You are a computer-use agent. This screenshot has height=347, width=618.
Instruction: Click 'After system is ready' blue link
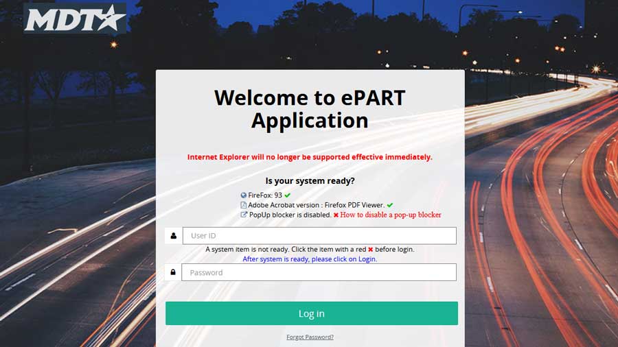tap(310, 259)
